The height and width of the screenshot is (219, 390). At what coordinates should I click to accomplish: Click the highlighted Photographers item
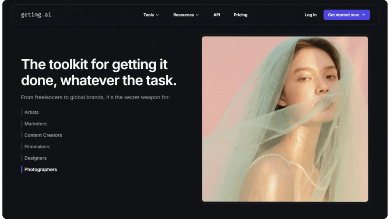(x=41, y=169)
